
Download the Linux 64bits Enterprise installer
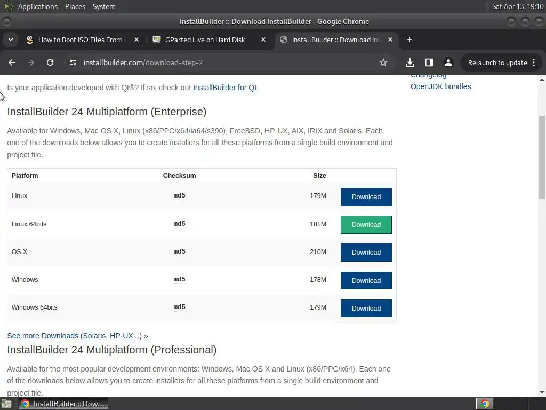click(366, 225)
